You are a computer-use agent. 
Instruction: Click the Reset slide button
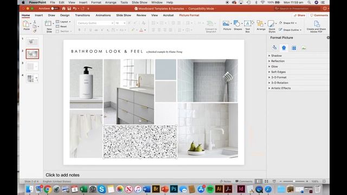(x=61, y=27)
